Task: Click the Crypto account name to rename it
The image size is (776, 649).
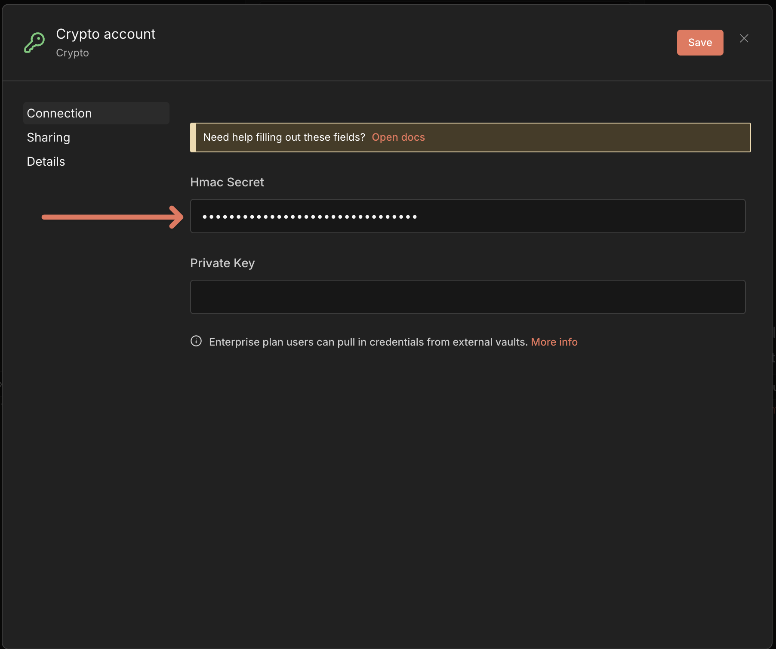Action: [105, 34]
